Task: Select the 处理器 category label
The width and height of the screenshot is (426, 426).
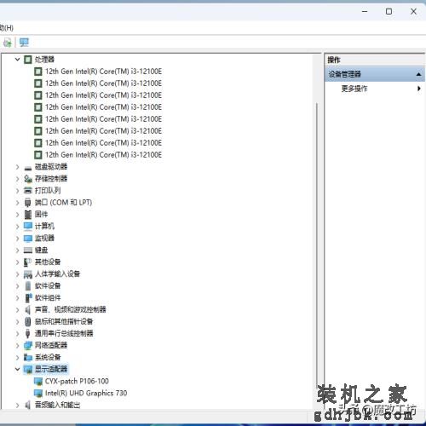Action: (x=44, y=60)
